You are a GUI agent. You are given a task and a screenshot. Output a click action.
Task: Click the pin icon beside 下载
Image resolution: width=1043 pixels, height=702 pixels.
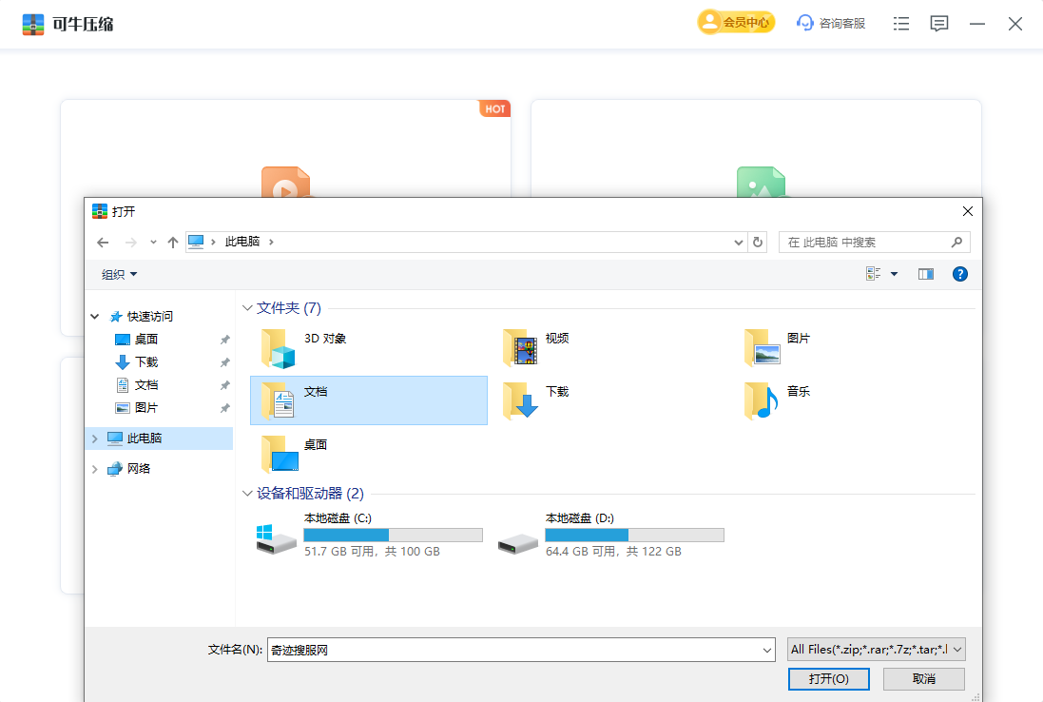point(224,362)
